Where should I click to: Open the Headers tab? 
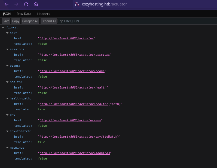[44, 14]
